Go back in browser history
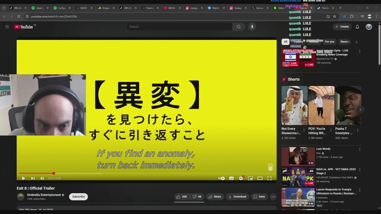The width and height of the screenshot is (381, 214). 4,16
